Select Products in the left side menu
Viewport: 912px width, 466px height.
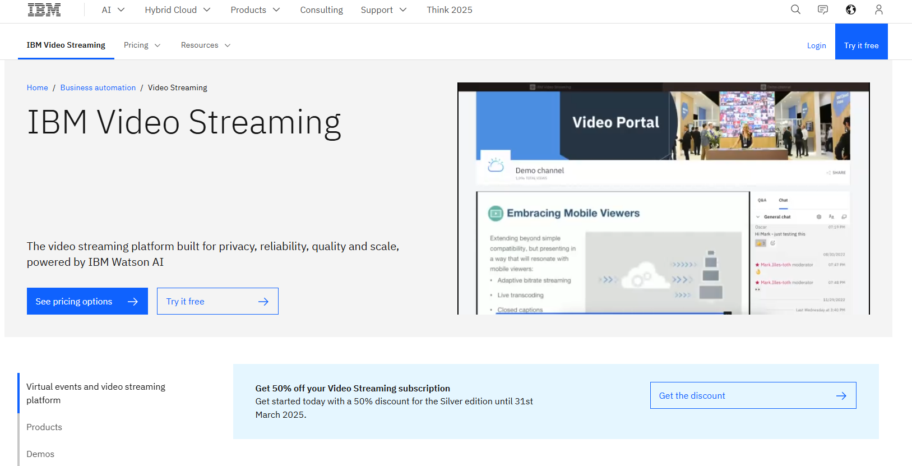pos(44,427)
